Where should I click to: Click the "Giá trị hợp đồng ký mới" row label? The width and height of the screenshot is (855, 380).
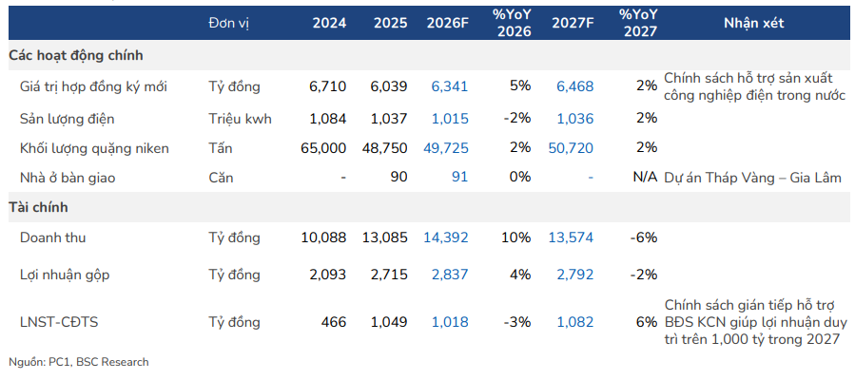[x=93, y=86]
